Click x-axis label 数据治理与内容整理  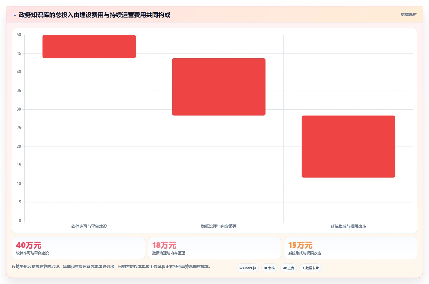[219, 226]
